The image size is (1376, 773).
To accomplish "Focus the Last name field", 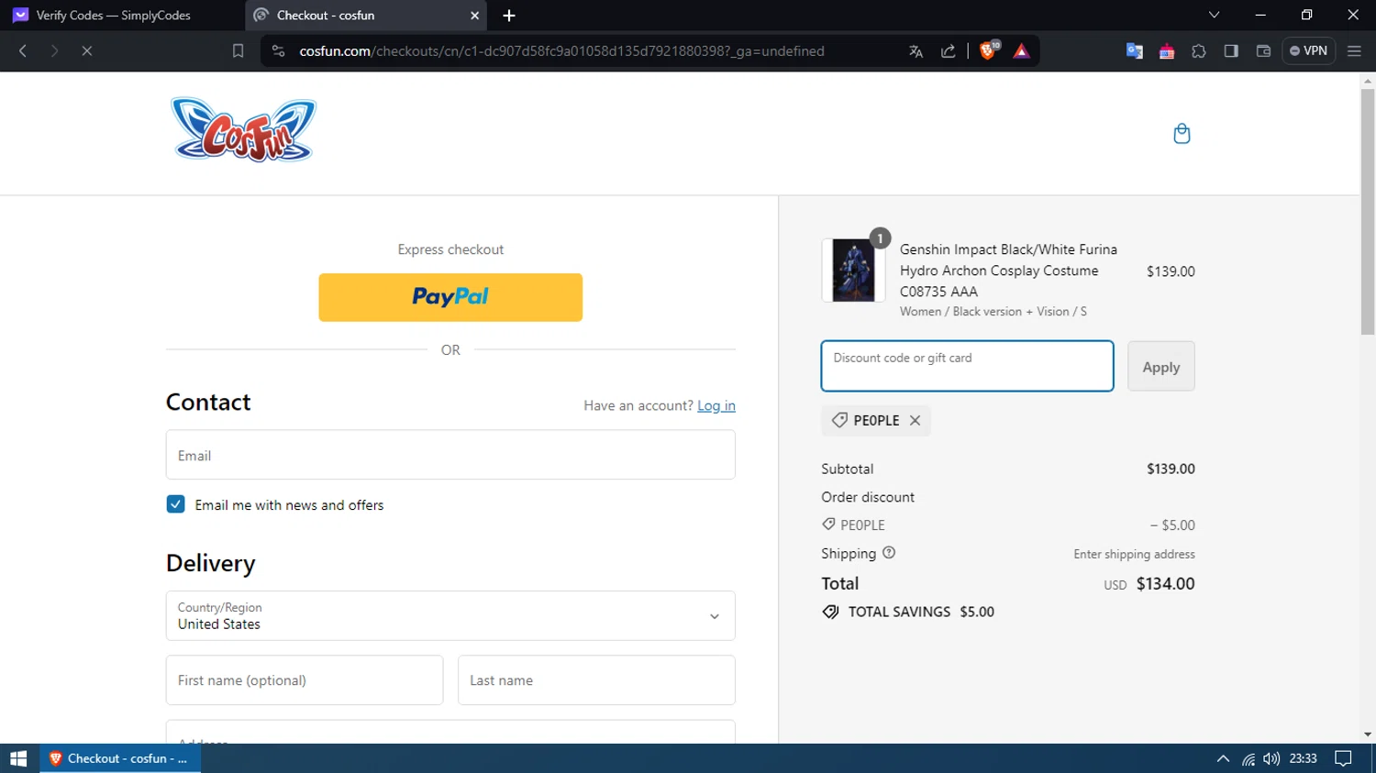I will 596,680.
